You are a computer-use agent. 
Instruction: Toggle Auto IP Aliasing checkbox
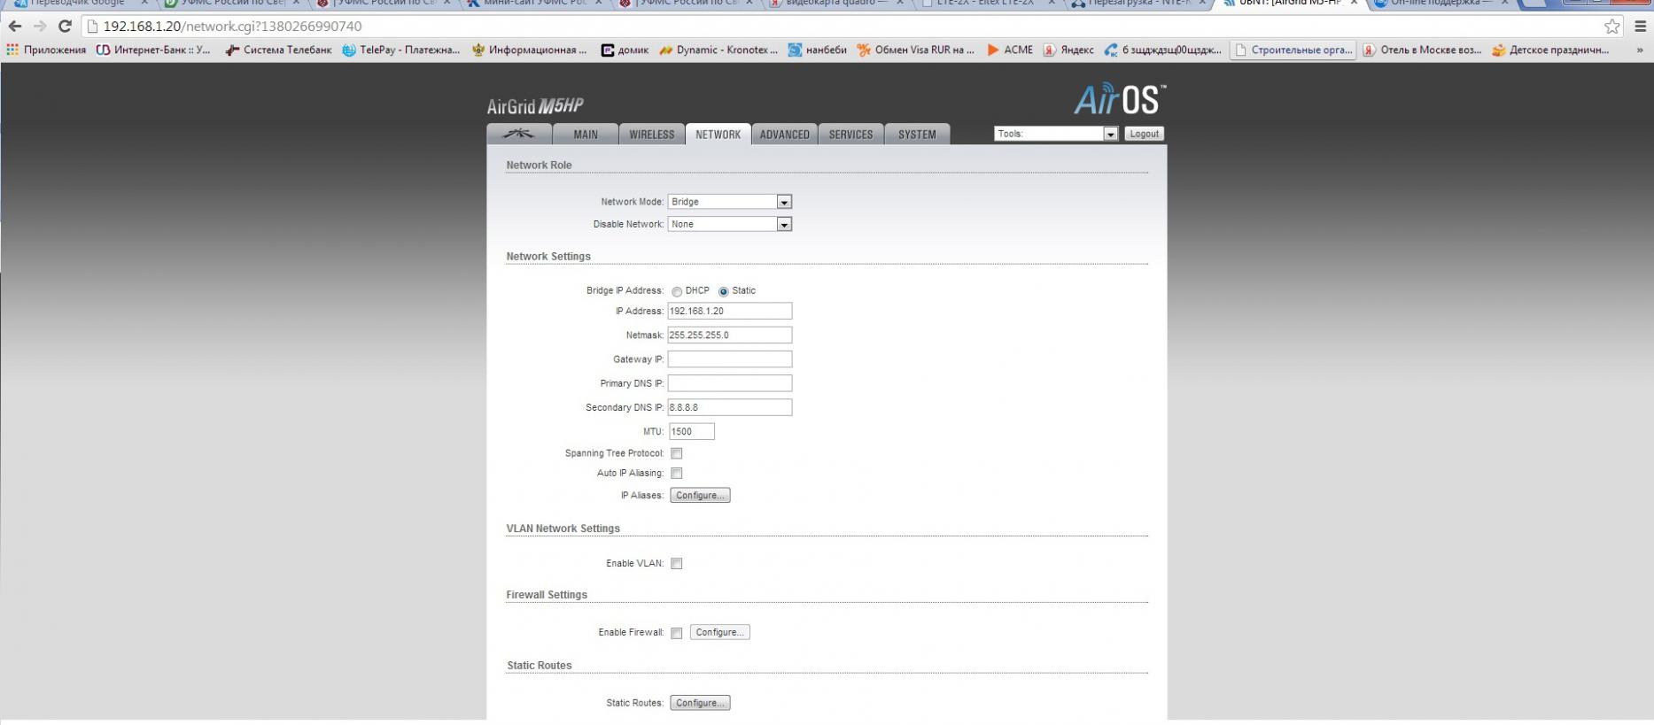[x=677, y=474]
